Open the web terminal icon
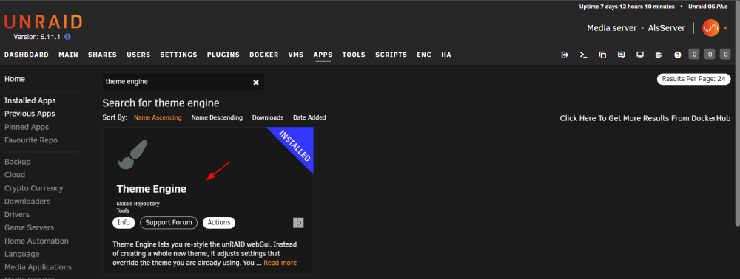The image size is (740, 279). click(584, 55)
